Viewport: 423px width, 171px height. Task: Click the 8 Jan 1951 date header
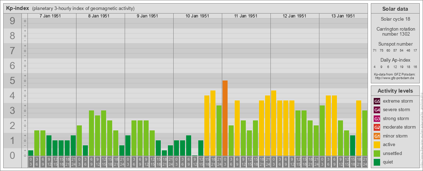[99, 16]
